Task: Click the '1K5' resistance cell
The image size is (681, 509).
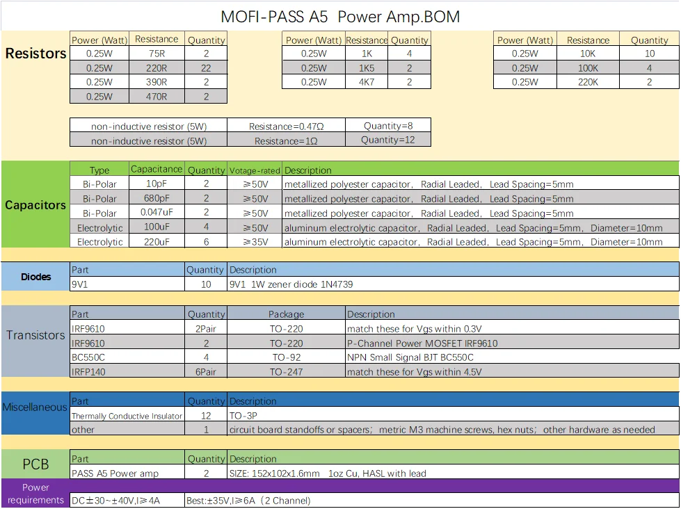Action: 366,67
